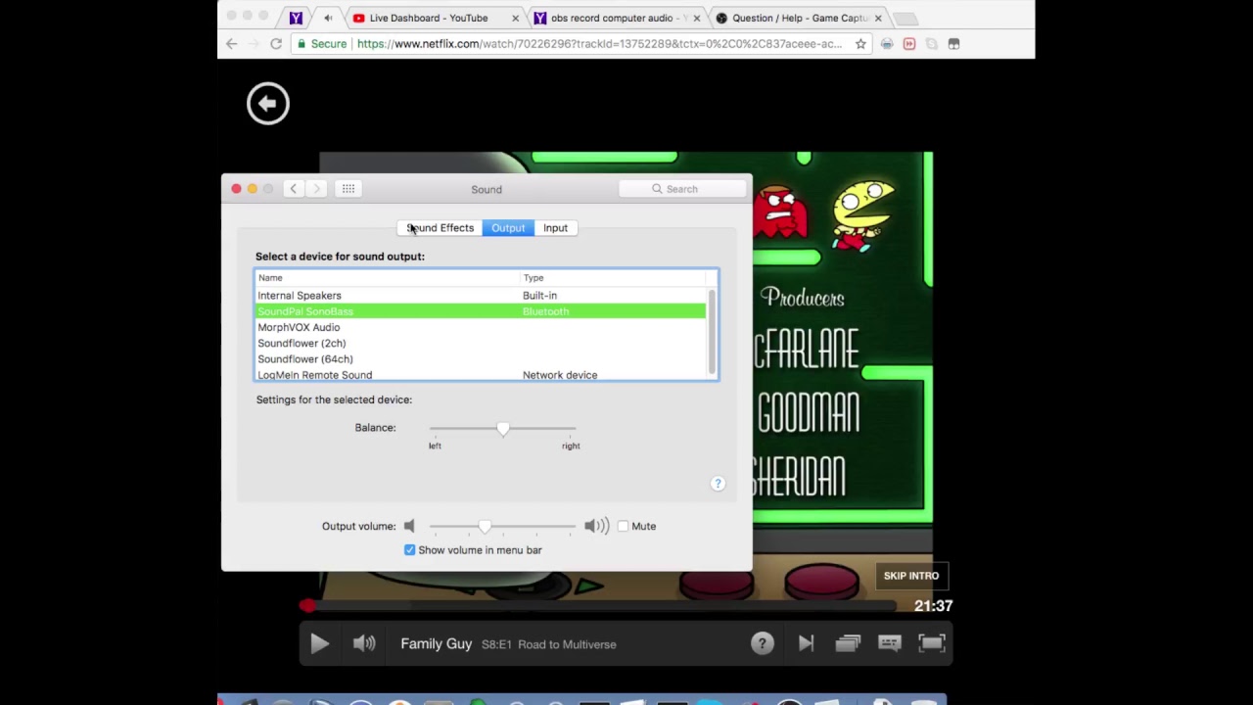The height and width of the screenshot is (705, 1253).
Task: Select Internal Speakers output device
Action: (481, 296)
